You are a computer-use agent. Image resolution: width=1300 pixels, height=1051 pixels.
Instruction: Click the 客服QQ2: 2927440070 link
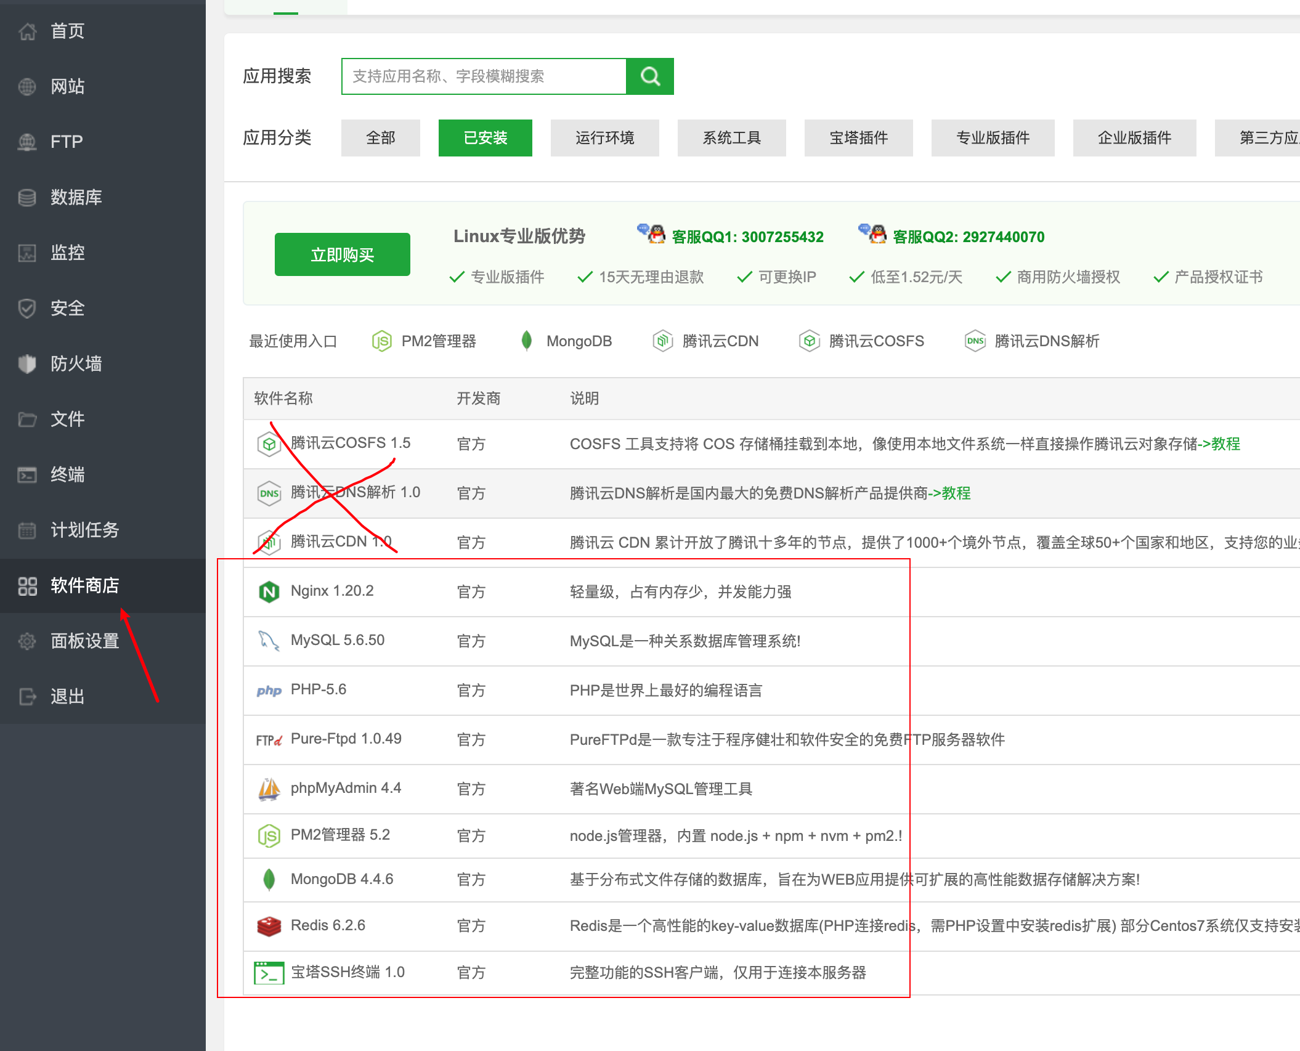tap(969, 237)
